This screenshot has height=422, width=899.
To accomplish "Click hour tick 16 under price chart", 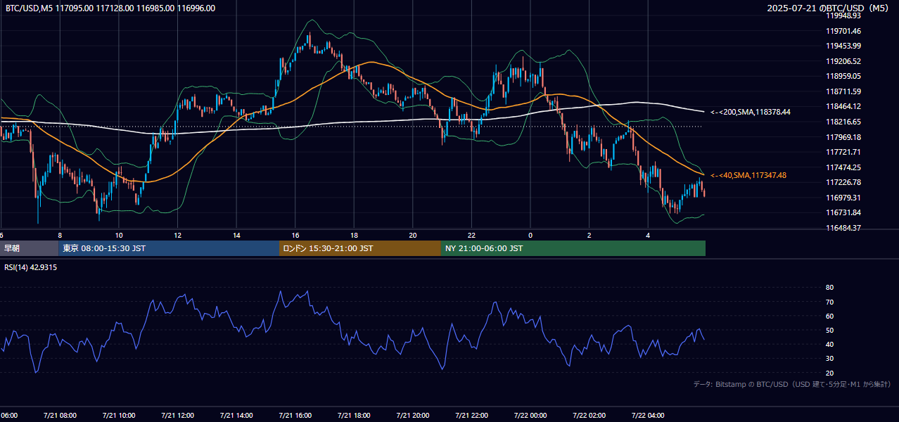I will coord(295,235).
